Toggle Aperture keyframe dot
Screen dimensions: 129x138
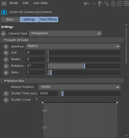click(6, 47)
